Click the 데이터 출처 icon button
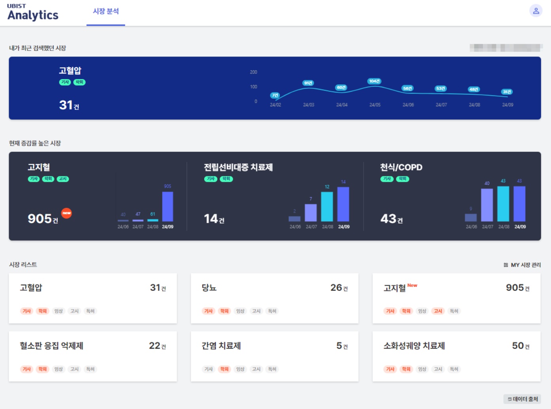The height and width of the screenshot is (409, 551). point(522,399)
